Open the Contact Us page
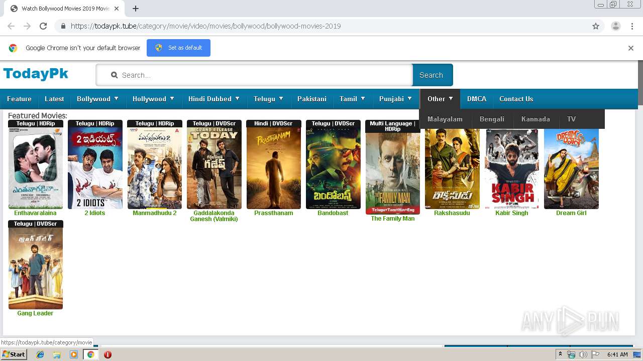This screenshot has height=361, width=643. click(516, 99)
